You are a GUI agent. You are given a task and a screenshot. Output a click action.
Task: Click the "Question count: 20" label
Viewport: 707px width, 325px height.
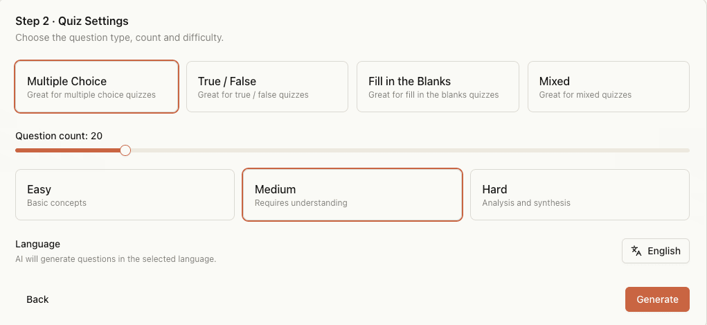pyautogui.click(x=59, y=136)
